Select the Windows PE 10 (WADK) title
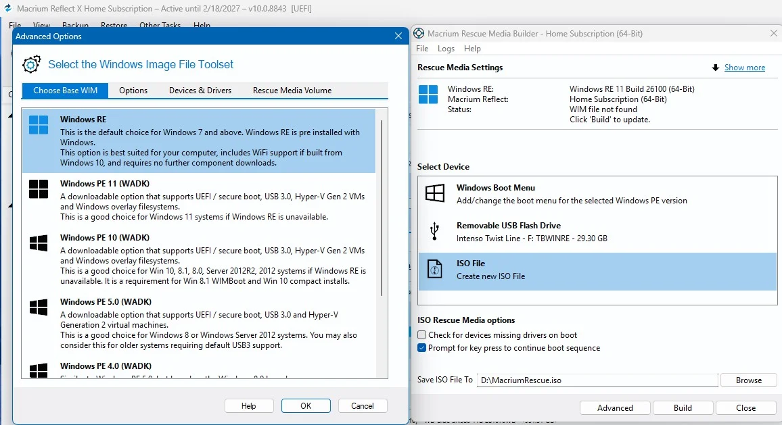Viewport: 782px width, 425px height. click(105, 238)
